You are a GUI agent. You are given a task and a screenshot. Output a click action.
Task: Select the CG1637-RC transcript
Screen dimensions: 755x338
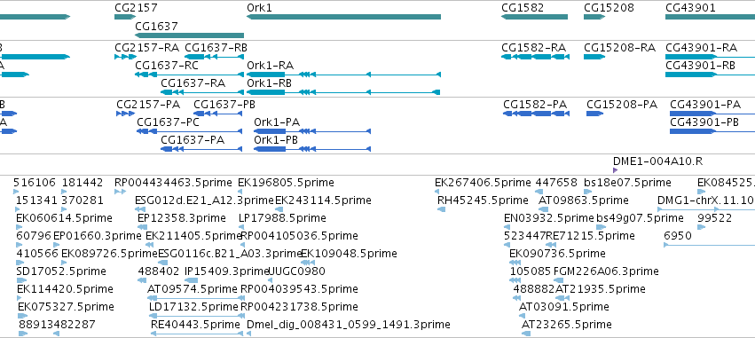189,75
